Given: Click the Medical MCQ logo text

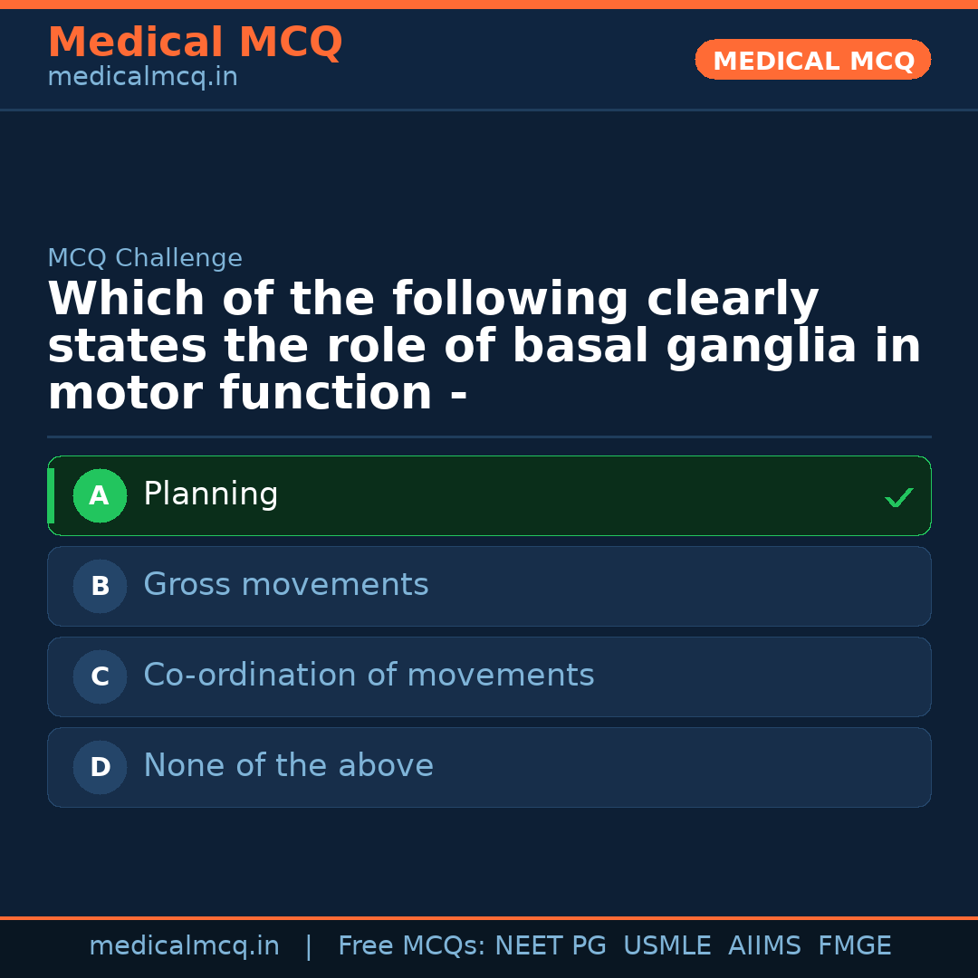Looking at the screenshot, I should point(195,43).
